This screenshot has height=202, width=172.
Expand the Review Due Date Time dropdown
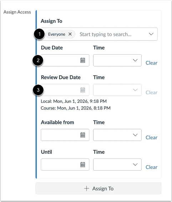tap(117, 90)
